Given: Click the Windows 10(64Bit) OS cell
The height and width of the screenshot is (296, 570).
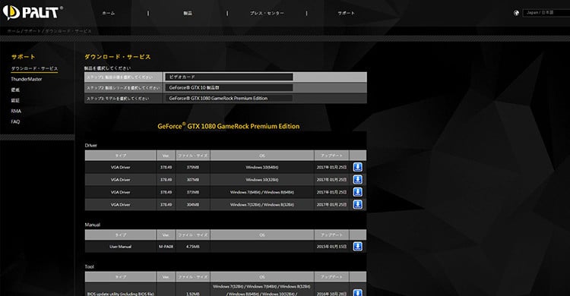Looking at the screenshot, I should 262,168.
